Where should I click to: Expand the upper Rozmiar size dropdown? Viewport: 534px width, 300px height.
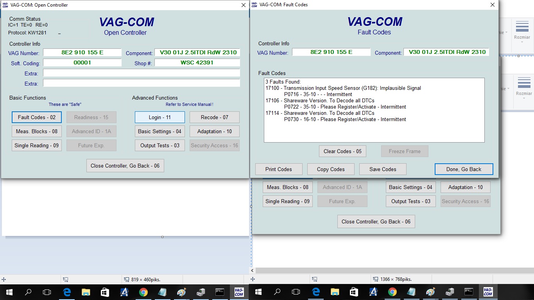pyautogui.click(x=522, y=31)
